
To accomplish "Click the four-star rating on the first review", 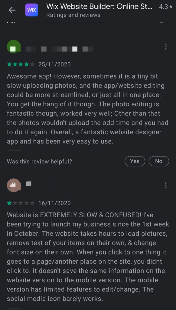I will [x=21, y=65].
